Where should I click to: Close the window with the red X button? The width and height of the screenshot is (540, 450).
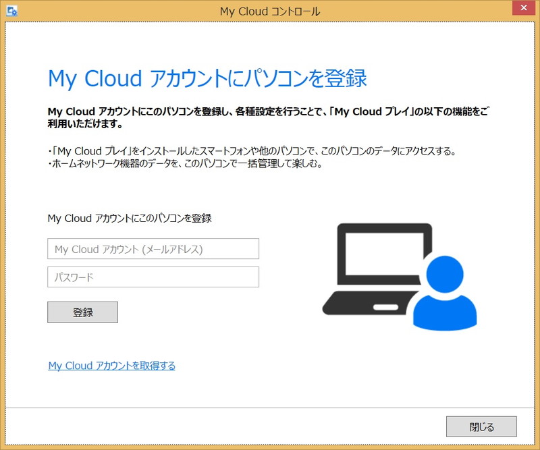522,9
